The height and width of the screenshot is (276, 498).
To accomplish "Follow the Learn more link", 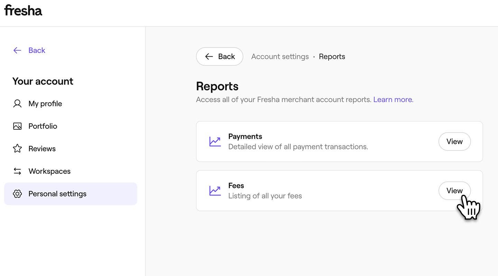I will click(x=393, y=100).
